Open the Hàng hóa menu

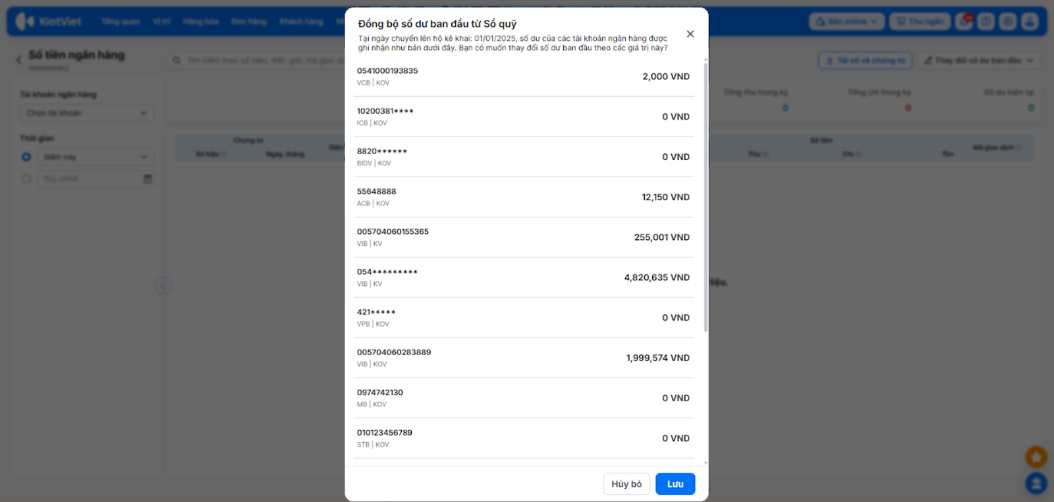200,22
